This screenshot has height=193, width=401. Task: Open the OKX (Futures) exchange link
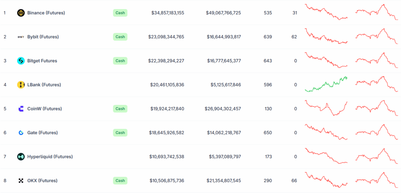[42, 180]
